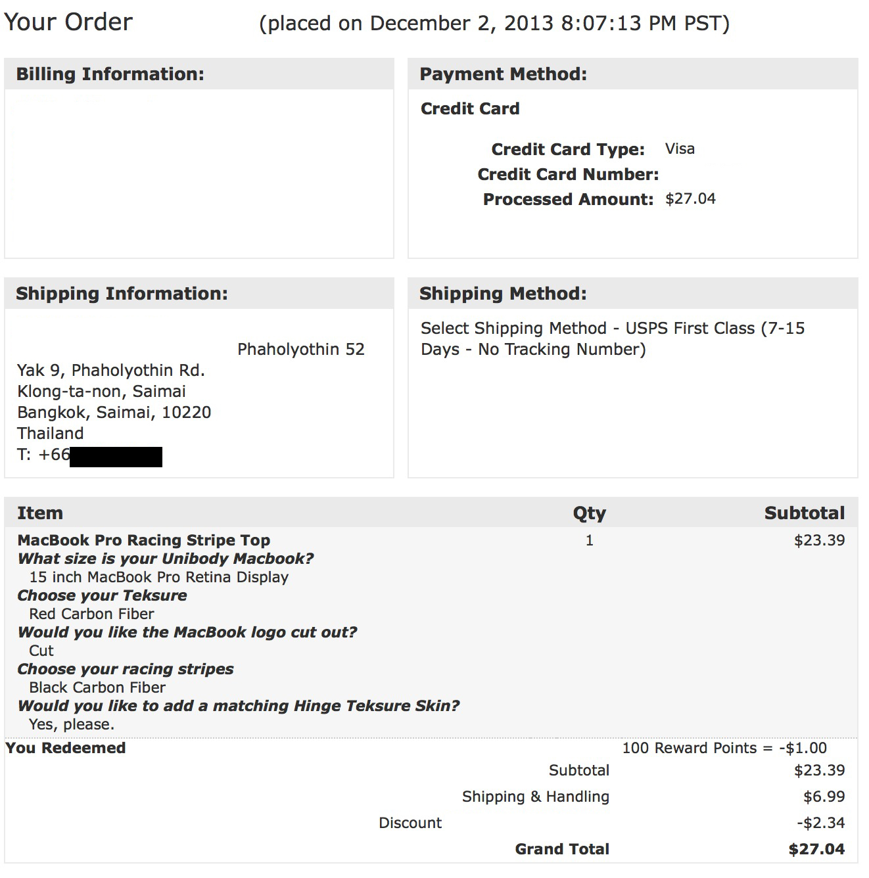Image resolution: width=869 pixels, height=878 pixels.
Task: Click the Visa credit card type value
Action: point(680,149)
